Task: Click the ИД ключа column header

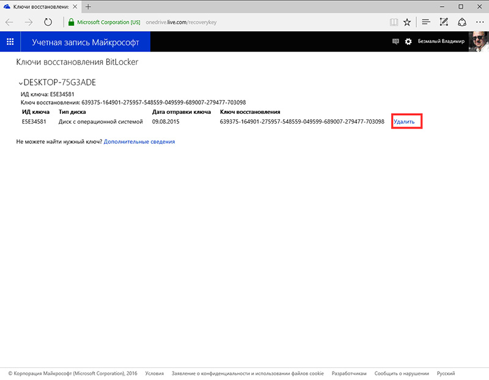Action: coord(35,112)
